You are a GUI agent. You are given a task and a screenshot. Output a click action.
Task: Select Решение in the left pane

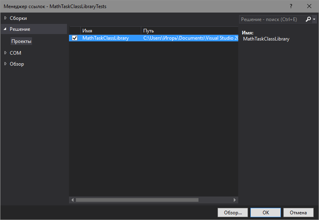pyautogui.click(x=20, y=29)
